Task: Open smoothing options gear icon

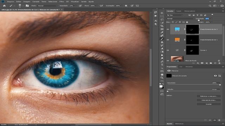Action: [126, 6]
